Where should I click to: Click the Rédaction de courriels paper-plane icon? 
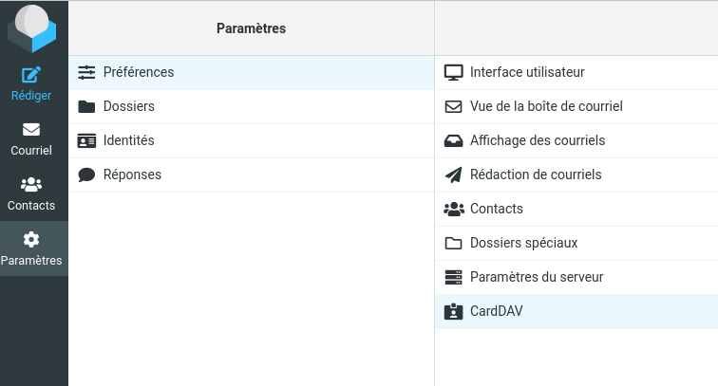point(453,175)
